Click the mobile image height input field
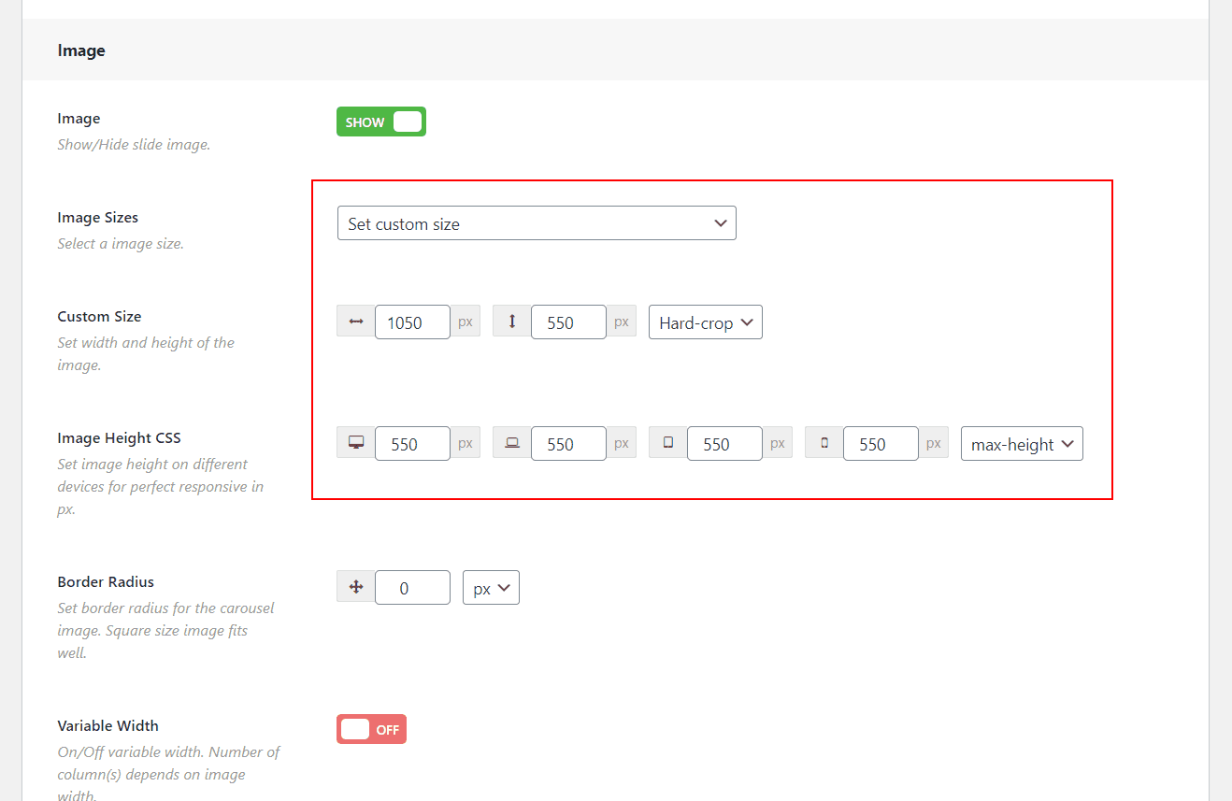Screen dimensions: 1232x801 point(881,444)
